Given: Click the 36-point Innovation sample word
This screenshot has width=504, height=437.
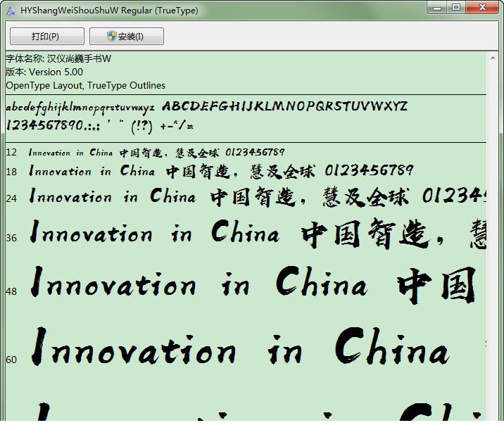Looking at the screenshot, I should point(91,232).
